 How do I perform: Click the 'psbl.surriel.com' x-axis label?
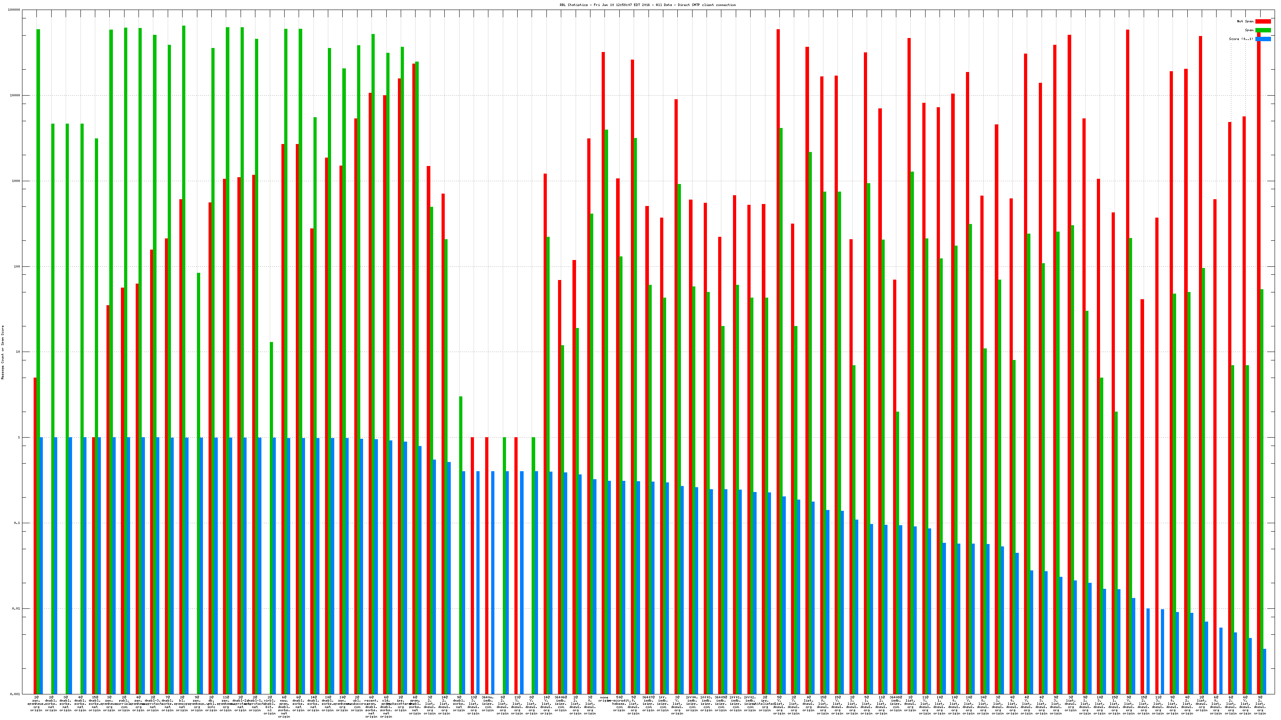coord(124,704)
